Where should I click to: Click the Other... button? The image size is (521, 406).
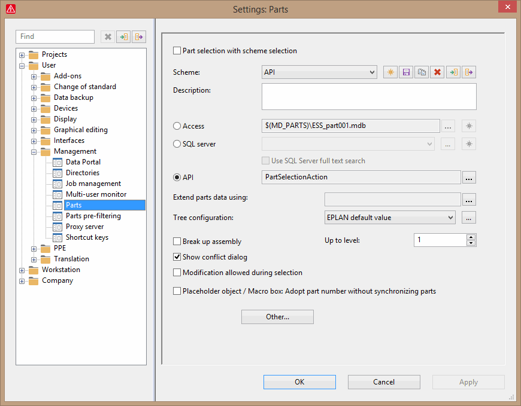[277, 316]
